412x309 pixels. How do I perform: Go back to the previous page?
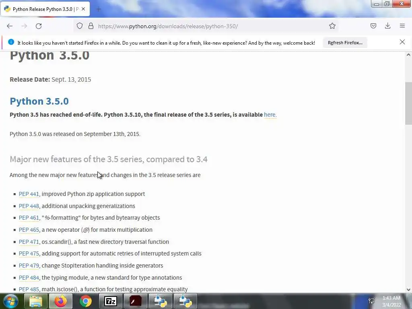point(10,26)
